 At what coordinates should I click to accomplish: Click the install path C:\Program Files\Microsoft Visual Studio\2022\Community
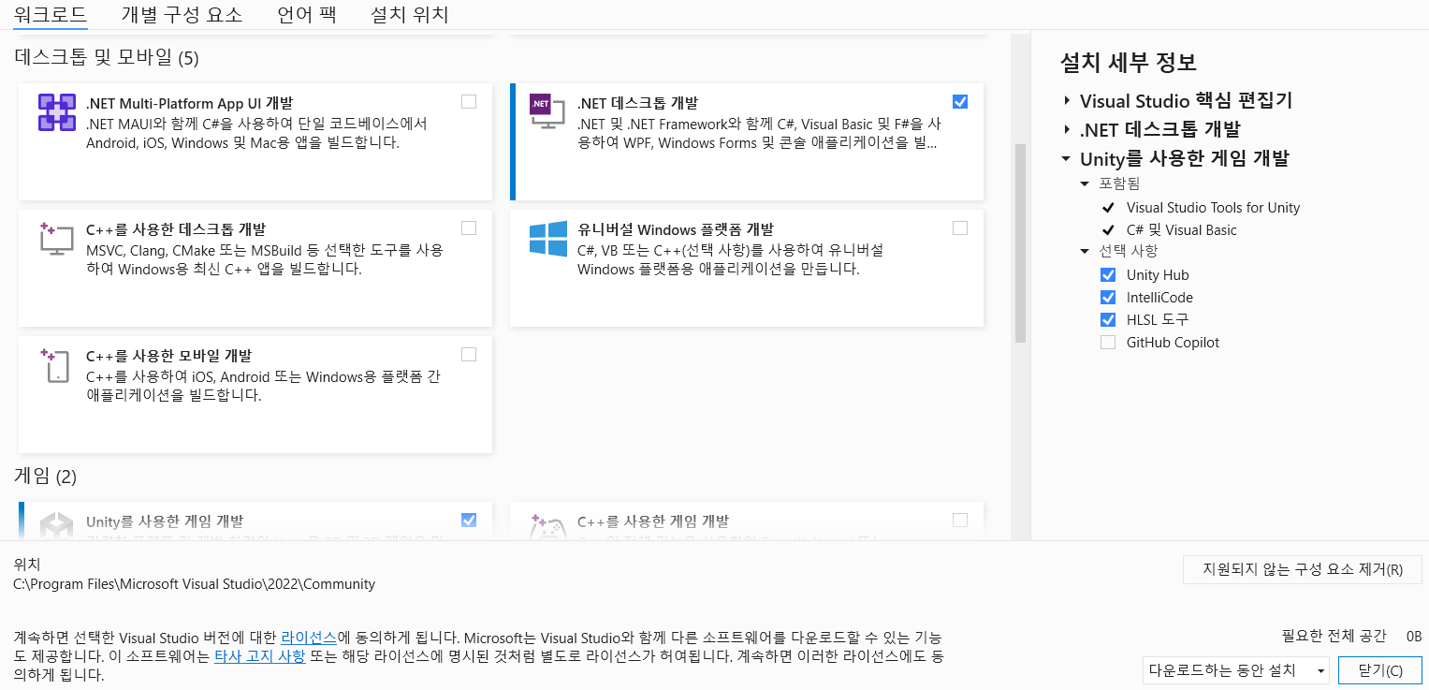click(194, 584)
